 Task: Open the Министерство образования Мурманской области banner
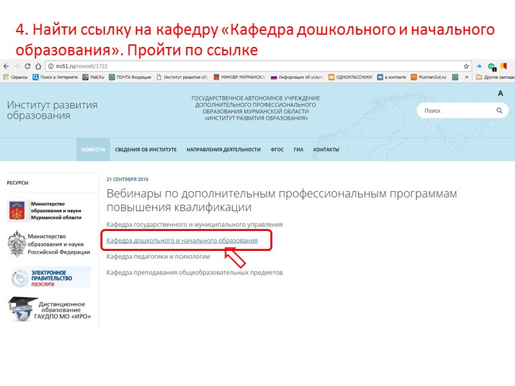44,210
